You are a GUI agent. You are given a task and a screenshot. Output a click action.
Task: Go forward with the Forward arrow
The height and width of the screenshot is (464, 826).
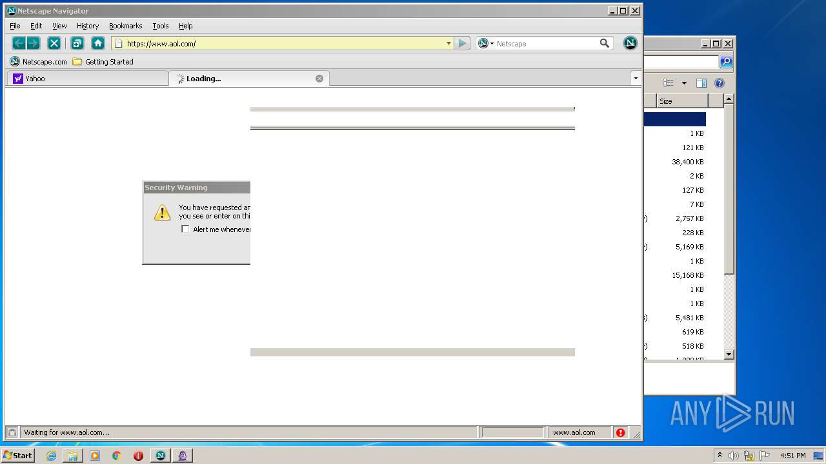[34, 43]
